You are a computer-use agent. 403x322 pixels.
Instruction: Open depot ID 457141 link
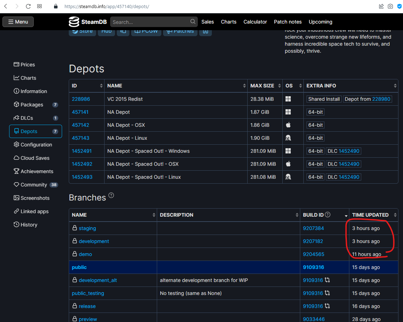[80, 112]
